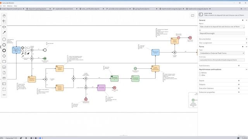Add an Extension property with plus

[239, 92]
